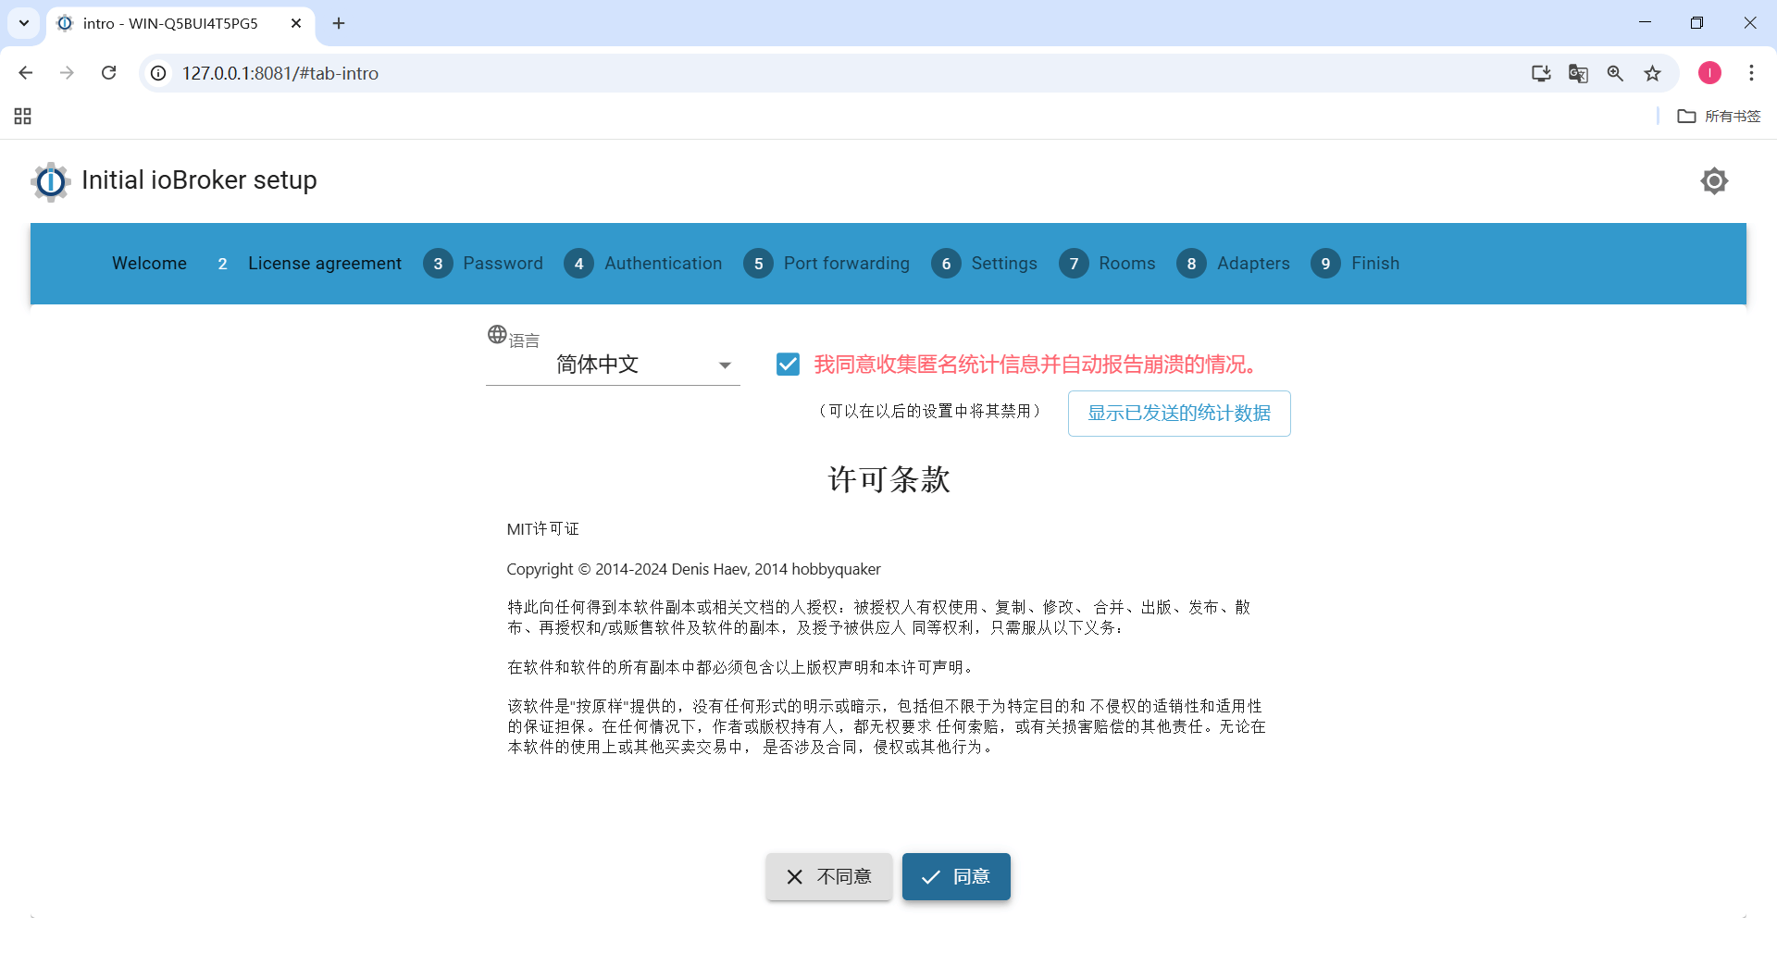Screen dimensions: 1777x953
Task: Open the 简体中文 language dropdown
Action: coord(613,365)
